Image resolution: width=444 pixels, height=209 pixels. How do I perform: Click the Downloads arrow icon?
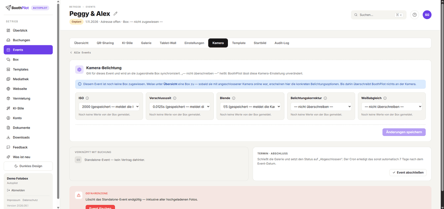click(x=9, y=137)
